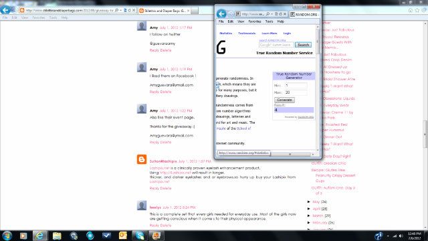Viewport: 428px width, 241px height.
Task: Open Favorites menu in RANDOM.ORG window
Action: coord(254,21)
